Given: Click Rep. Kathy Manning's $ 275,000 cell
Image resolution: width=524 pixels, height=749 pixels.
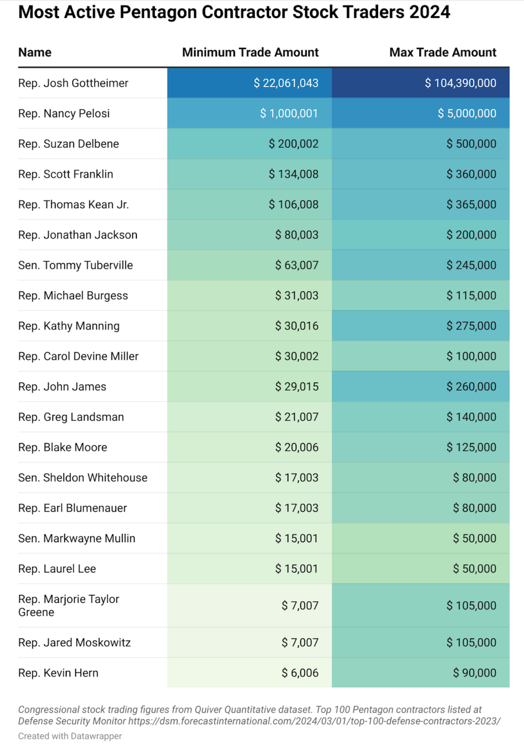Looking at the screenshot, I should click(471, 326).
